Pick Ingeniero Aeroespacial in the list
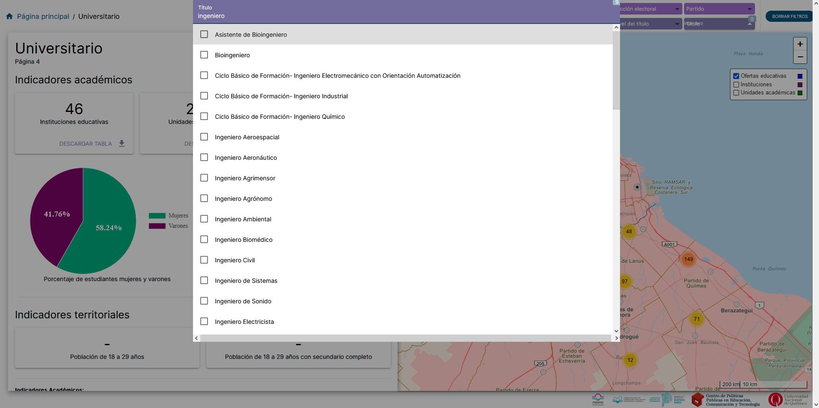This screenshot has width=819, height=408. point(204,137)
